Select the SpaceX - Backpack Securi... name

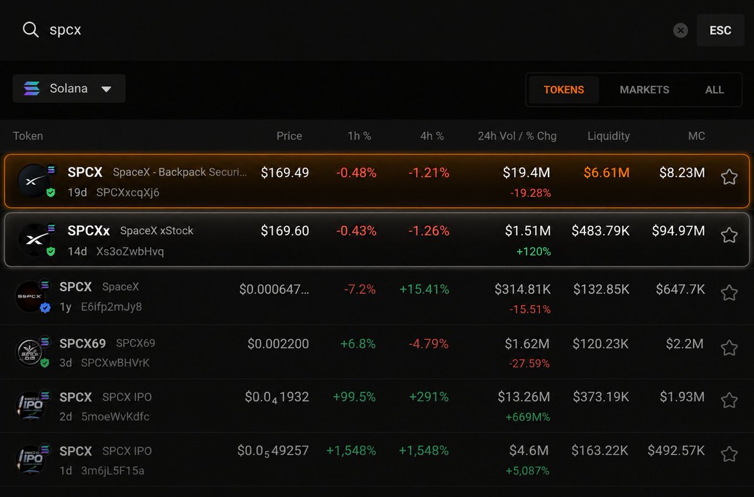tap(180, 172)
